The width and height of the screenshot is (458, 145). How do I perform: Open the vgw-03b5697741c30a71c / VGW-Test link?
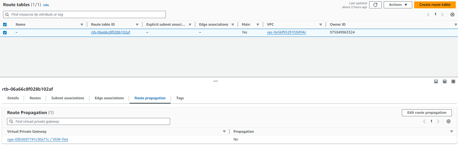(38, 139)
